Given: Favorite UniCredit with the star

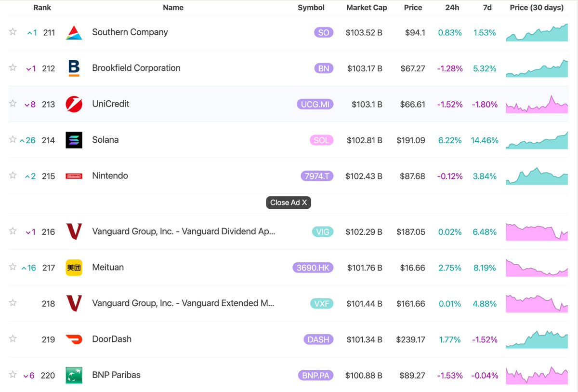Looking at the screenshot, I should click(x=13, y=103).
